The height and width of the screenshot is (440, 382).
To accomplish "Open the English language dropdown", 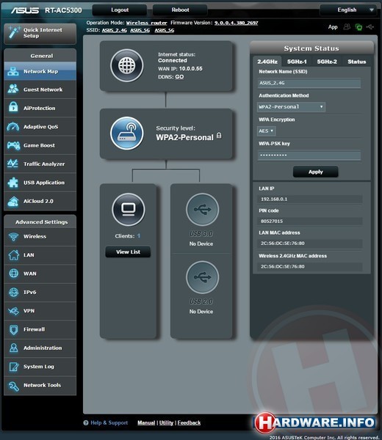I will (348, 10).
